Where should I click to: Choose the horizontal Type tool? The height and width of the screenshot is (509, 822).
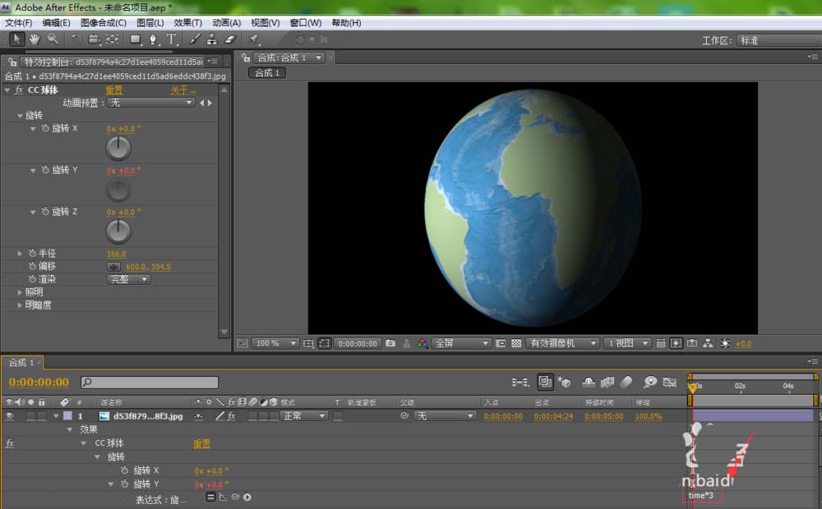point(171,39)
